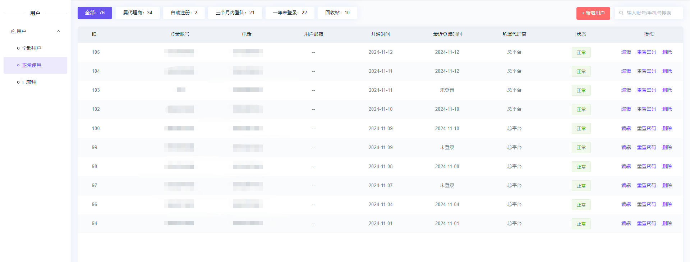Reset password for user ID 96
The width and height of the screenshot is (690, 262).
pyautogui.click(x=646, y=204)
